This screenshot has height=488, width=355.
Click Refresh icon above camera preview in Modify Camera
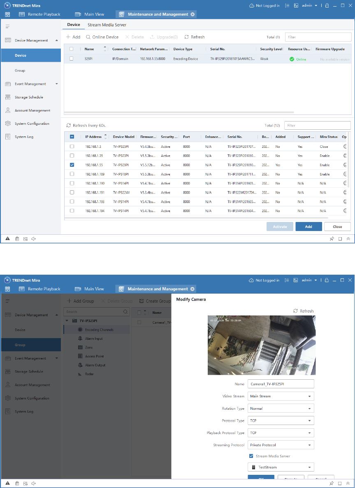tap(296, 311)
